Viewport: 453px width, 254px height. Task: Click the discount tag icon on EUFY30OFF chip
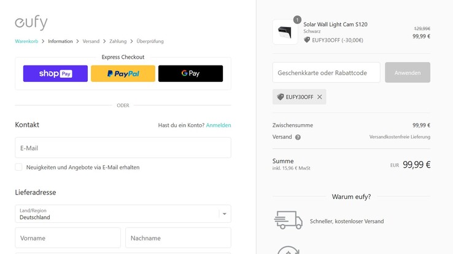[x=281, y=97]
